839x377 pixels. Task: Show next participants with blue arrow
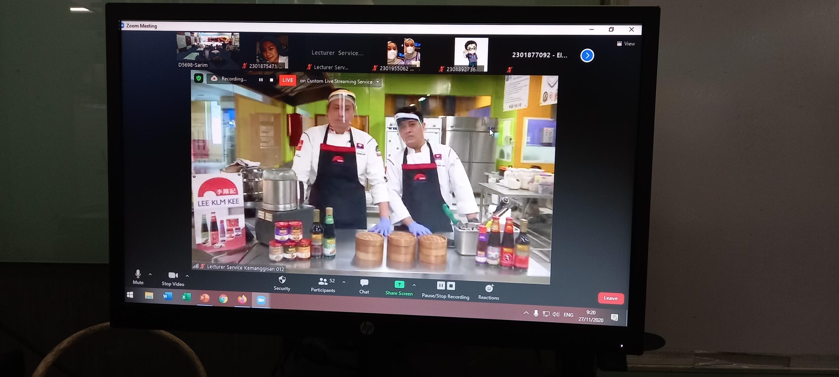coord(587,55)
